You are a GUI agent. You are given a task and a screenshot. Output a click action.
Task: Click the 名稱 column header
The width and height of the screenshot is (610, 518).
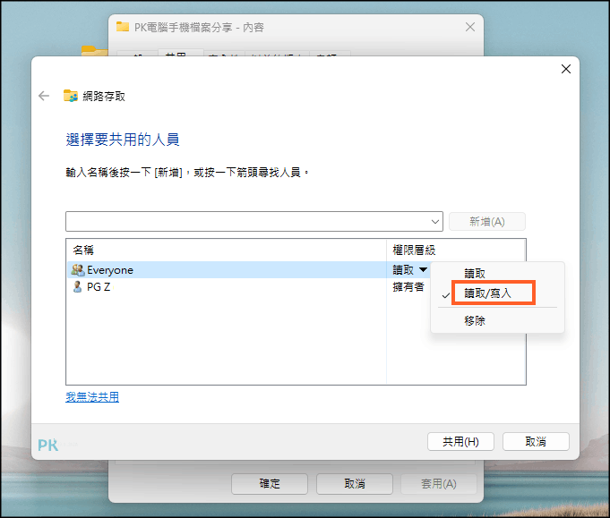[x=83, y=250]
